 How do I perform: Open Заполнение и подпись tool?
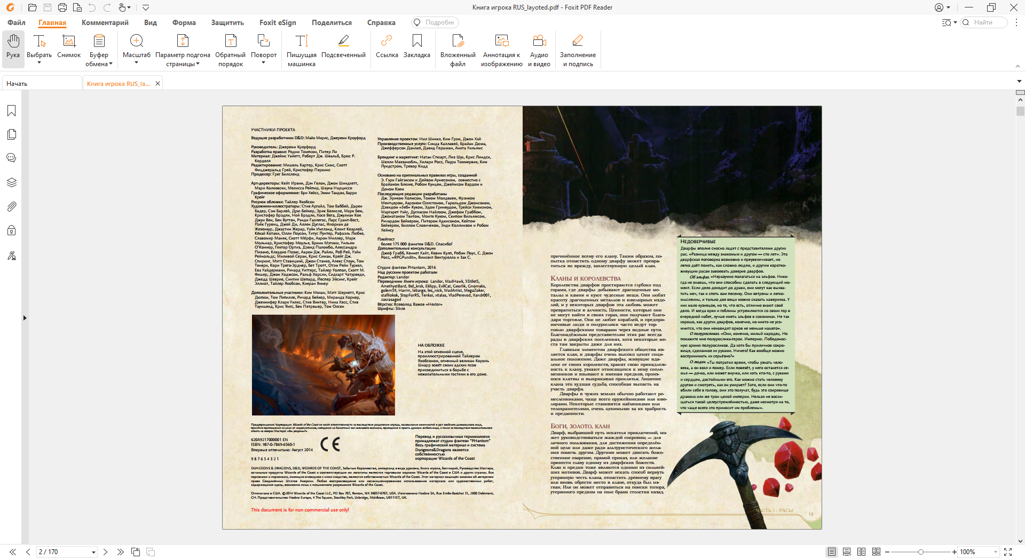coord(578,50)
